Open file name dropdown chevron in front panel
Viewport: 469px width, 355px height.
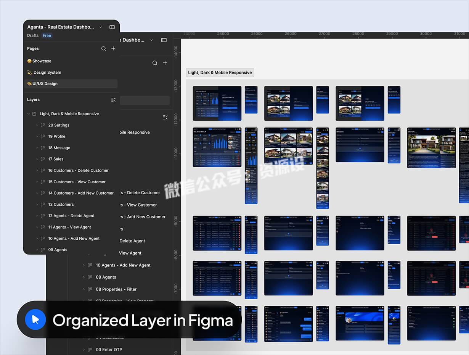101,27
